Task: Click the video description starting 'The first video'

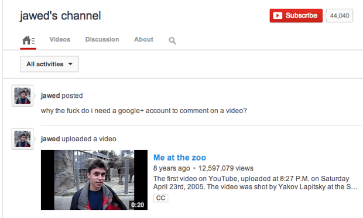Action: (x=255, y=183)
